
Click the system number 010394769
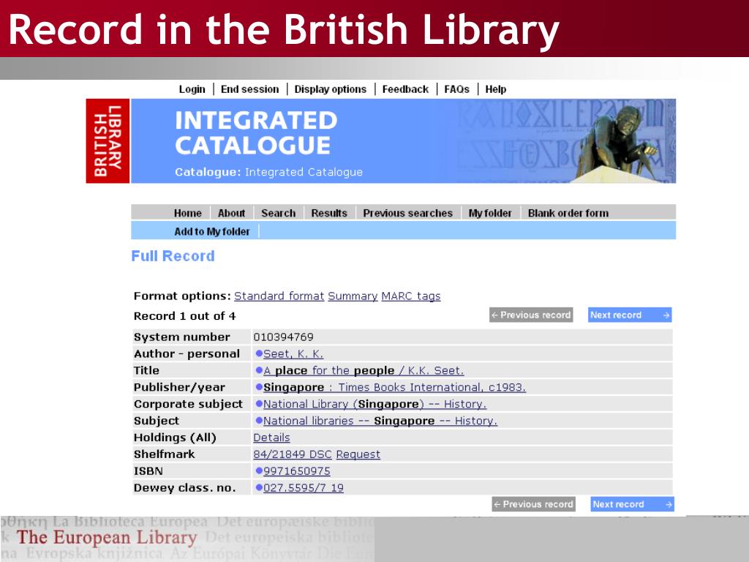[283, 337]
